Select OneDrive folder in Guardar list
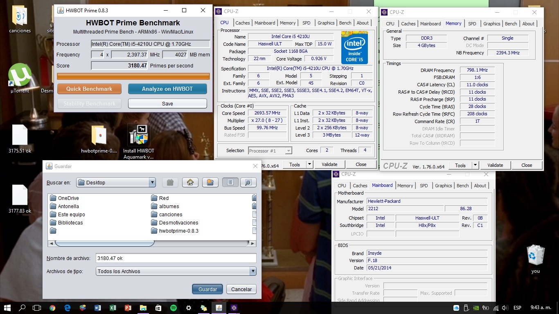The width and height of the screenshot is (559, 314). pyautogui.click(x=64, y=198)
